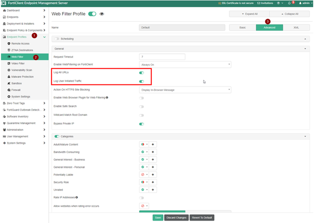Screen dimensions: 315x223
Task: Click the profile Name field
Action: pyautogui.click(x=182, y=28)
